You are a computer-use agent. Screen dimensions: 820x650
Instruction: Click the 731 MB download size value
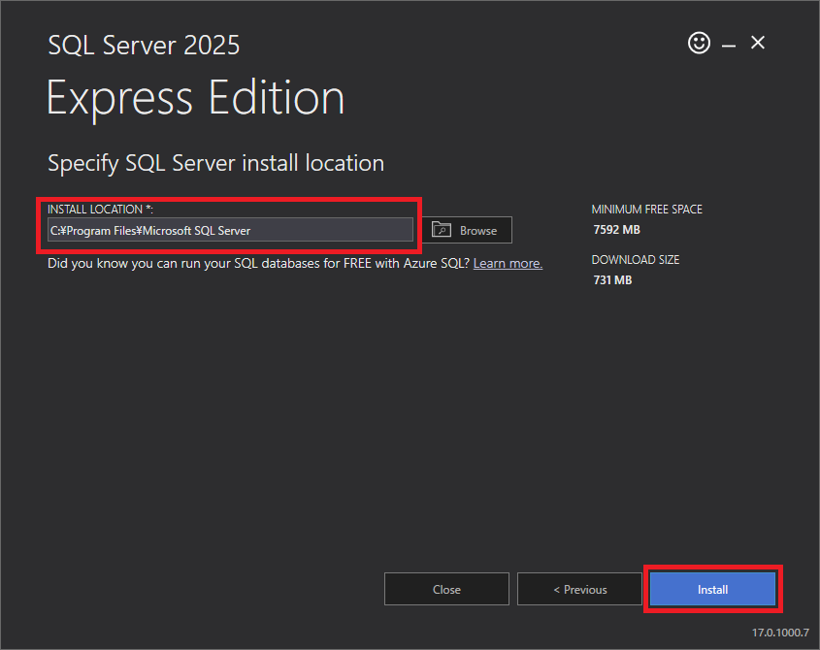[x=612, y=280]
